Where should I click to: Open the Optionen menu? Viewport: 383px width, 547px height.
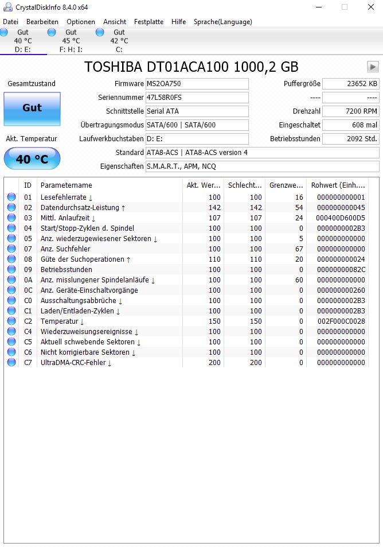(81, 22)
